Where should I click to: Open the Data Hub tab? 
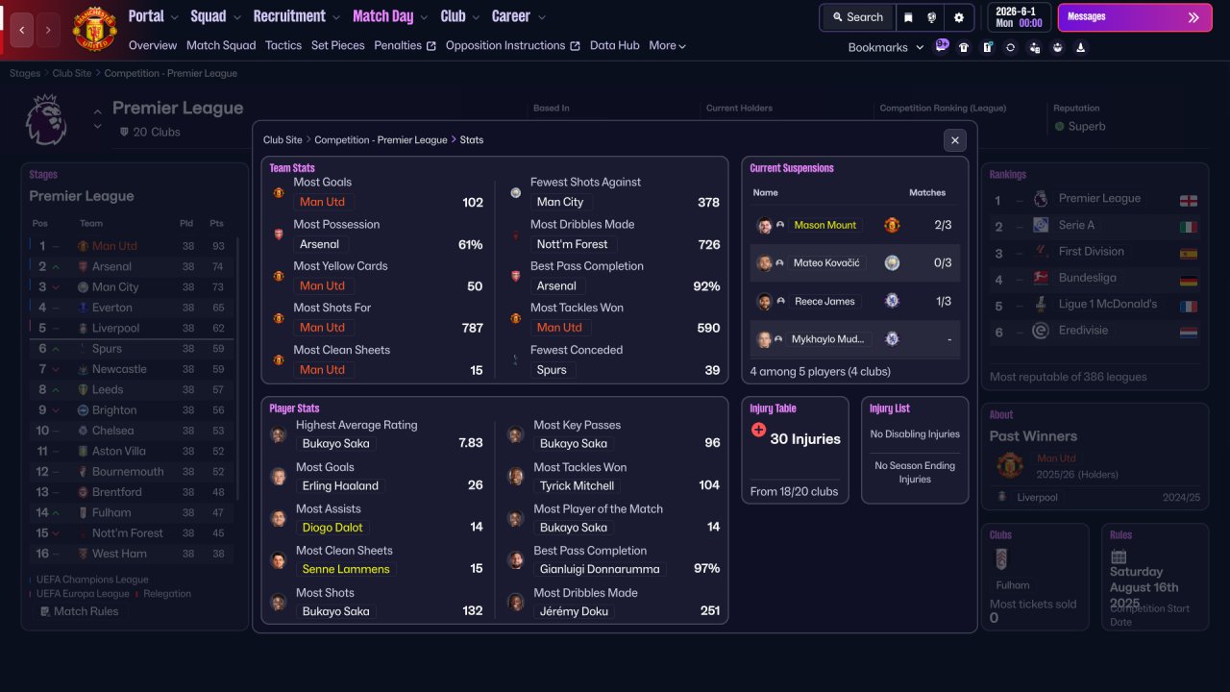point(615,45)
